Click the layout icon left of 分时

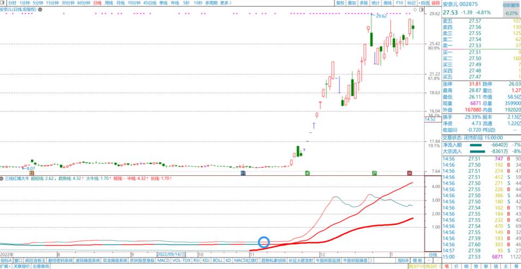click(3, 3)
